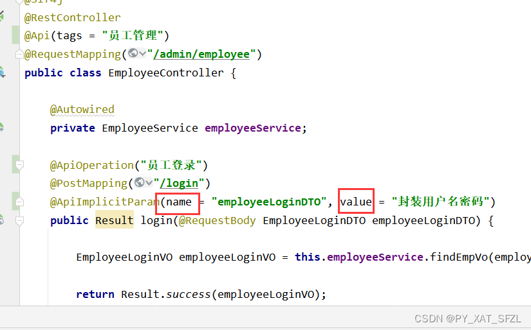Click the autowired gutter icon beside employeeService field
The image size is (531, 330).
(2, 127)
